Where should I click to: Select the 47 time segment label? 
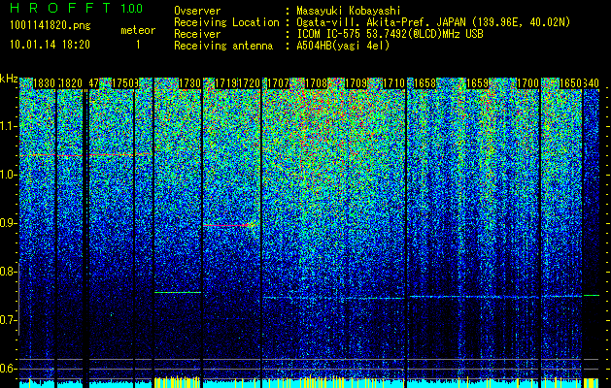pos(94,83)
